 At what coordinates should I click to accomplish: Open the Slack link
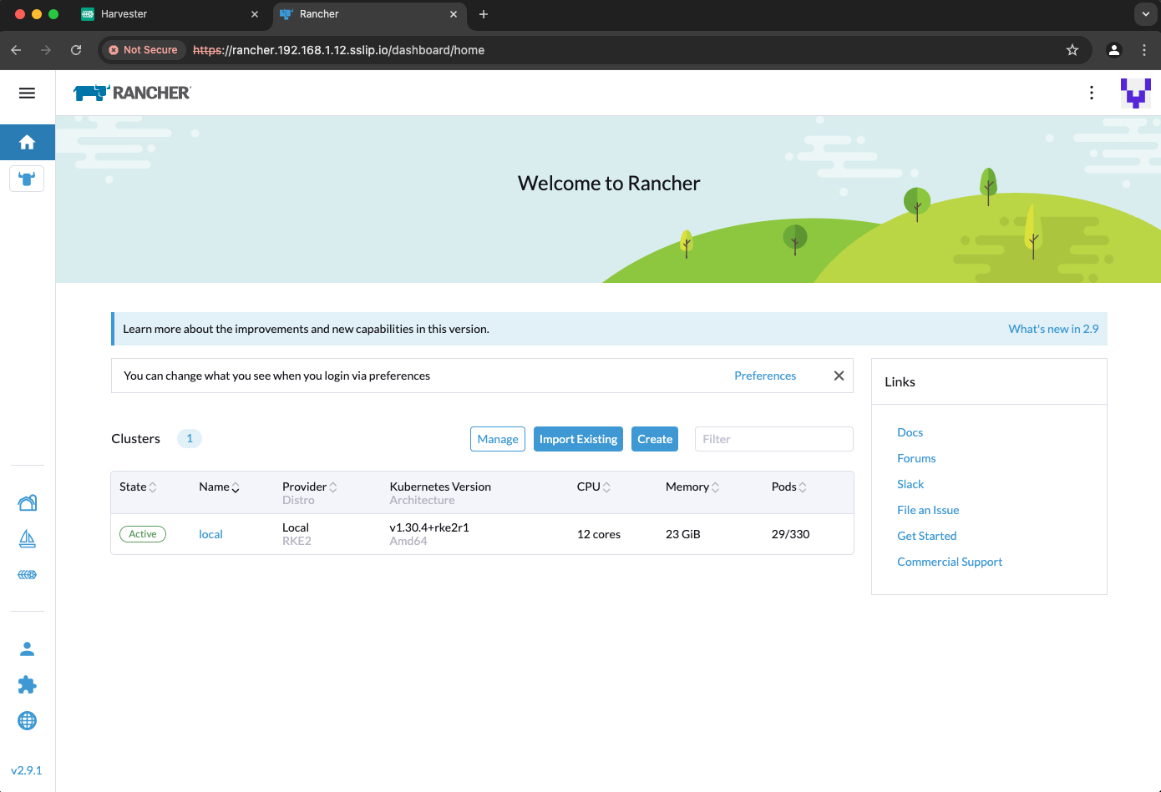(x=910, y=484)
